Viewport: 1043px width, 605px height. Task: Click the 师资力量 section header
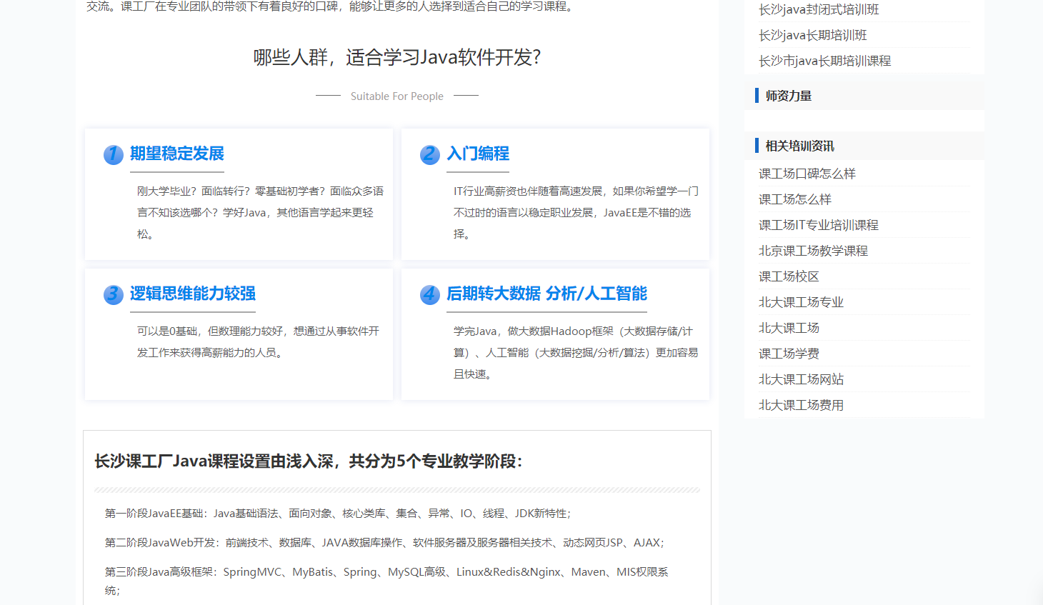(789, 96)
